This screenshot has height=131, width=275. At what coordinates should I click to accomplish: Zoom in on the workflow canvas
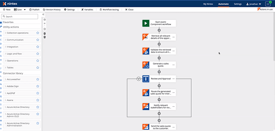(x=45, y=20)
